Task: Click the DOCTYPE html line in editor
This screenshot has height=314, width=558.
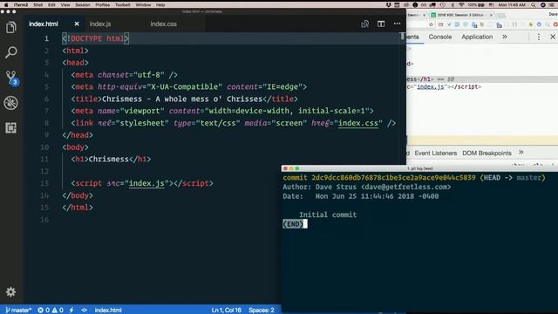Action: 96,38
